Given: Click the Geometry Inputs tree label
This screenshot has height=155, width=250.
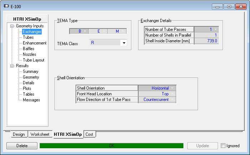Looking at the screenshot, I should [30, 26].
